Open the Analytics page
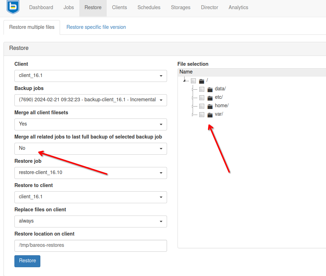Image resolution: width=326 pixels, height=276 pixels. (238, 7)
